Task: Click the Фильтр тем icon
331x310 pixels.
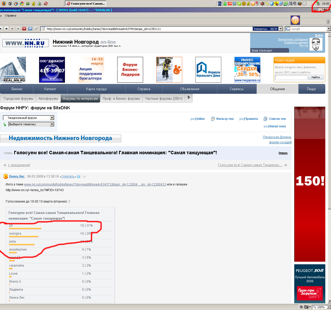Action: click(x=213, y=119)
